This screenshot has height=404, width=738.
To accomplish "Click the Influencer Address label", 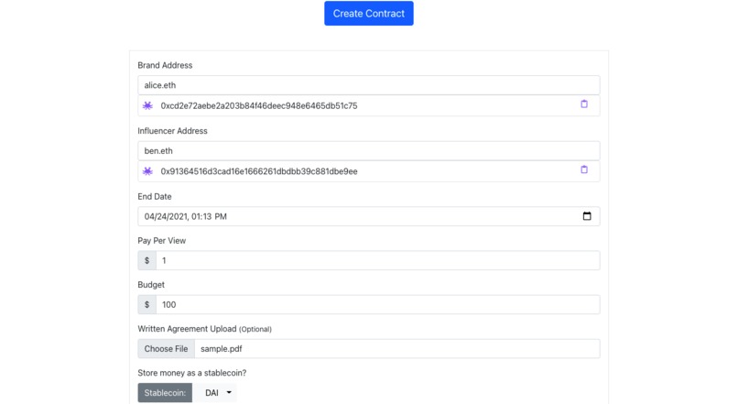I will 172,131.
